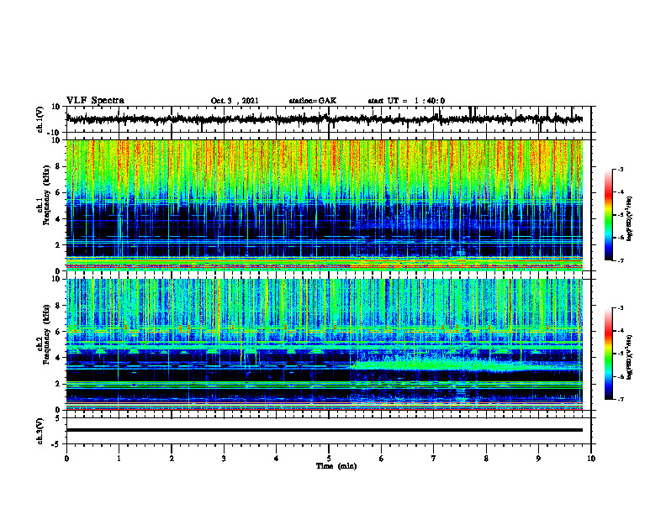This screenshot has height=514, width=666.
Task: Click the "6" kHz tick of ch.1 spectrogram
Action: (x=59, y=193)
